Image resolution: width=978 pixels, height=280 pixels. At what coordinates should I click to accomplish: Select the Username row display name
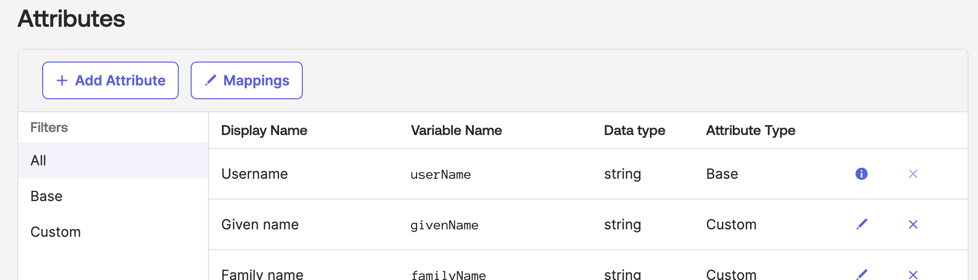[x=255, y=174]
